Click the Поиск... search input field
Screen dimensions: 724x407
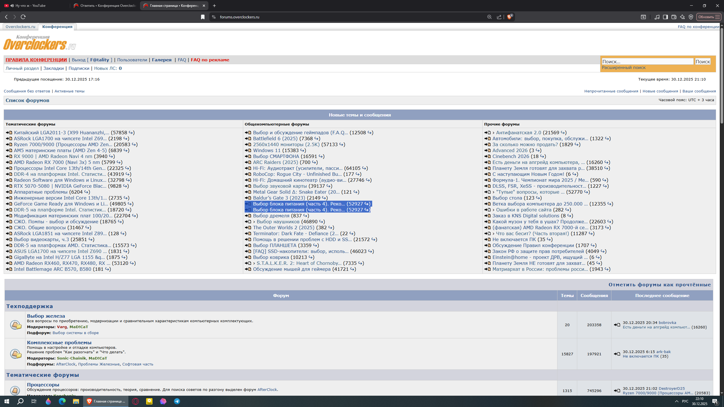648,62
